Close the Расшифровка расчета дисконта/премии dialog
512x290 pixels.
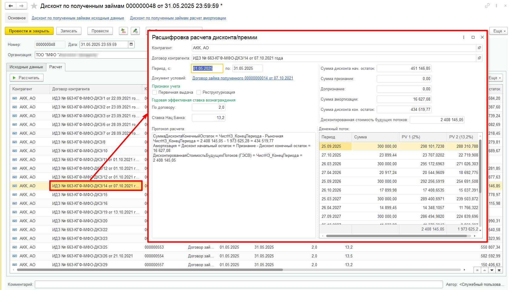(x=482, y=37)
